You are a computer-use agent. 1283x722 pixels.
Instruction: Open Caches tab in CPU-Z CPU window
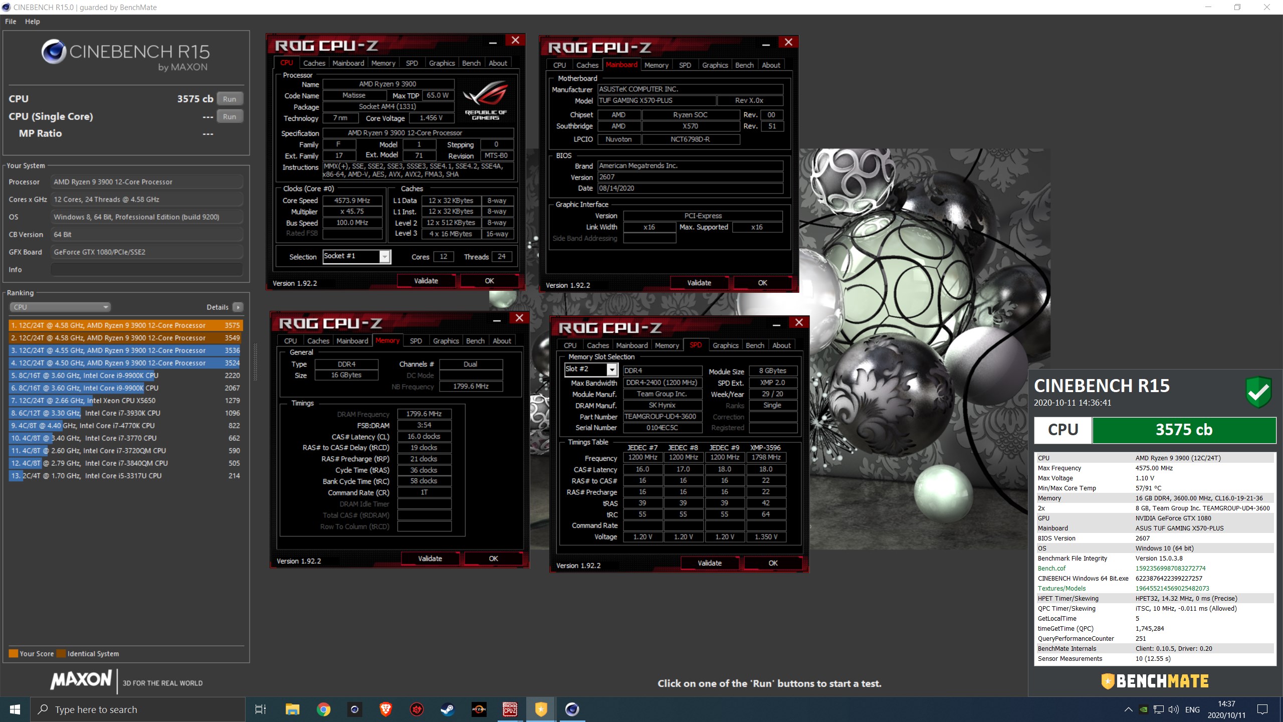point(314,63)
